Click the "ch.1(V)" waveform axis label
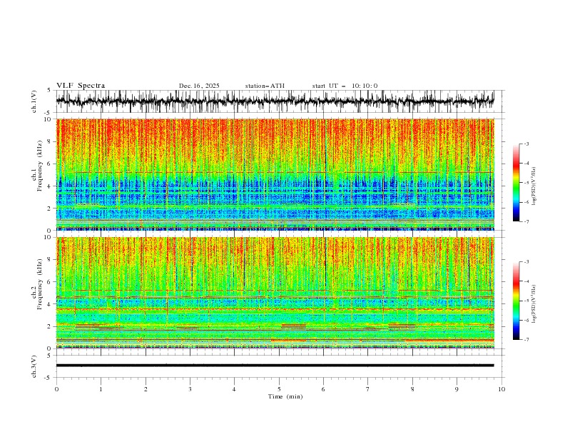 click(34, 101)
